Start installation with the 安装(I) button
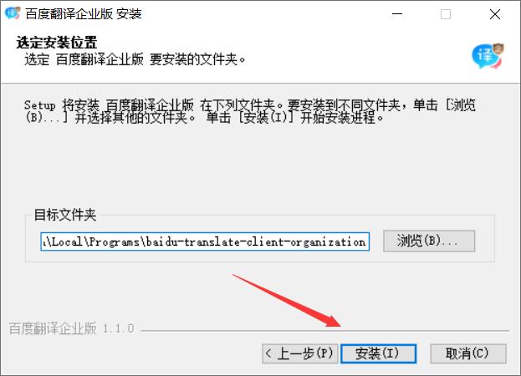The image size is (521, 376). click(378, 353)
